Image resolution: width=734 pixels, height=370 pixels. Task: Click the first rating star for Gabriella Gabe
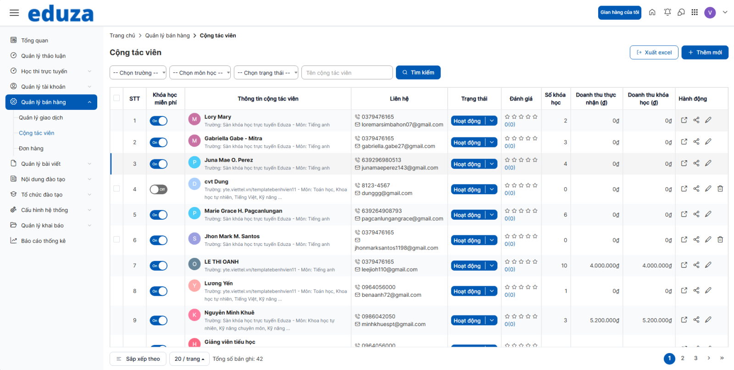point(507,138)
